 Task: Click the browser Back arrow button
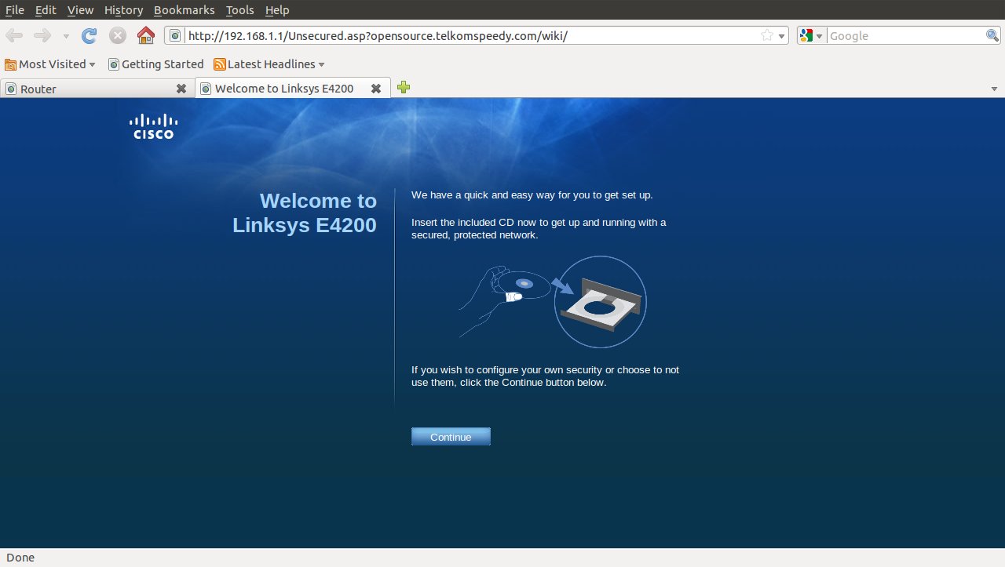[14, 35]
